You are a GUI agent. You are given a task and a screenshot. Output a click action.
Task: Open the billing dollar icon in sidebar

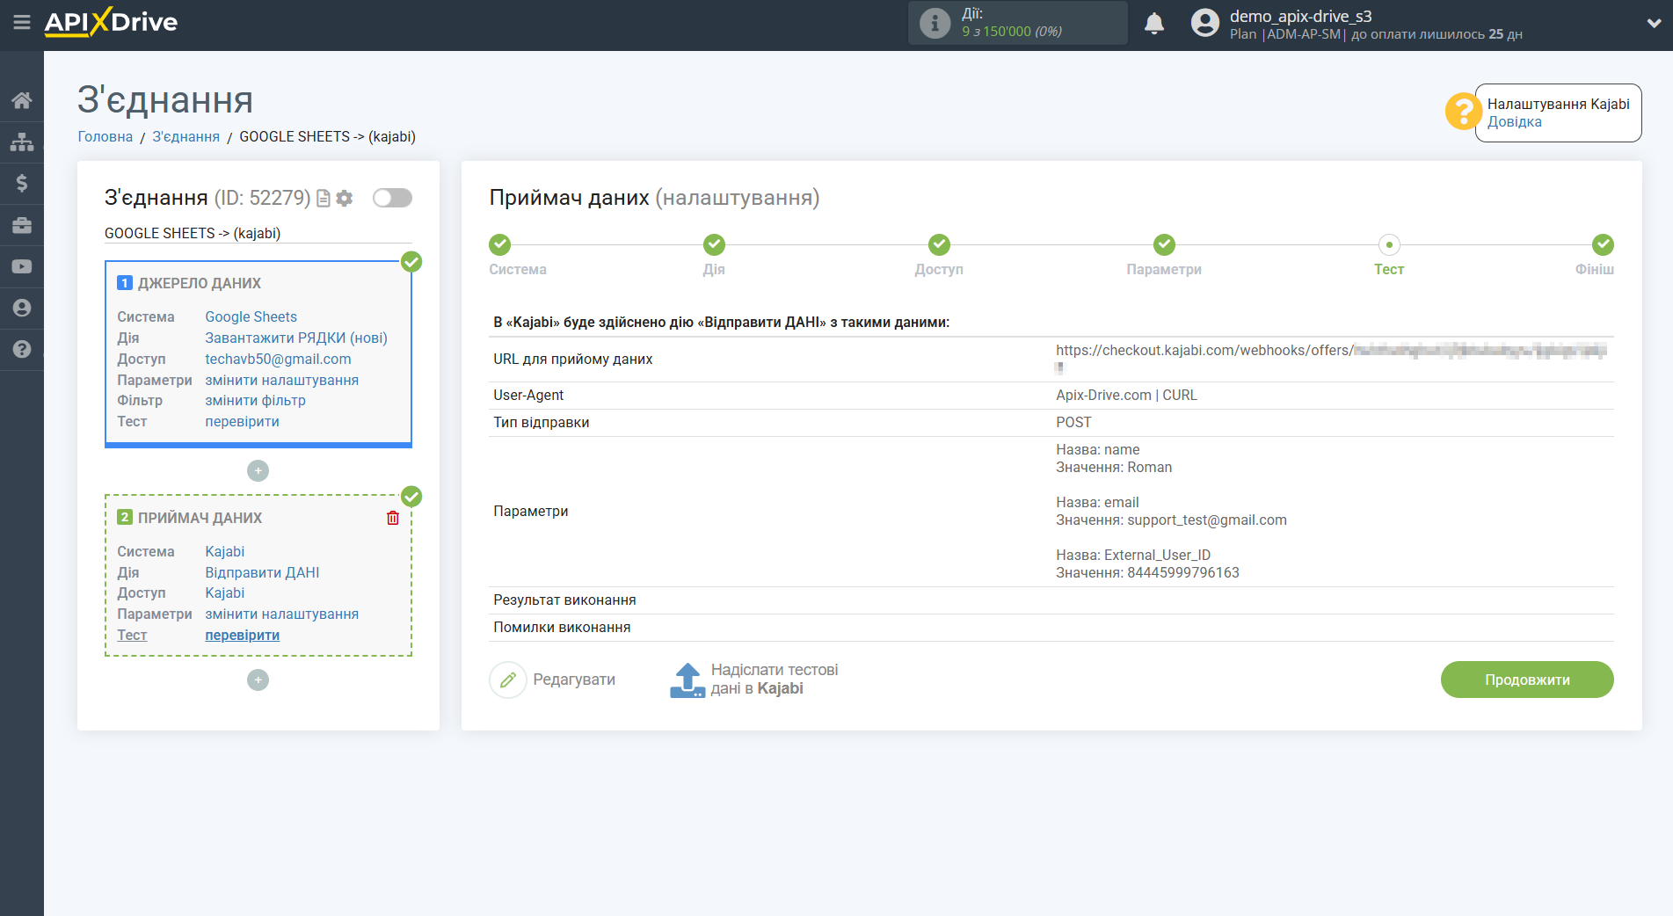pos(22,183)
